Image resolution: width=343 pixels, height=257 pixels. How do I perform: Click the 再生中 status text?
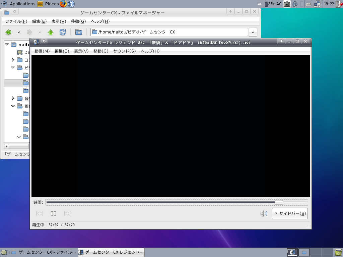click(38, 225)
